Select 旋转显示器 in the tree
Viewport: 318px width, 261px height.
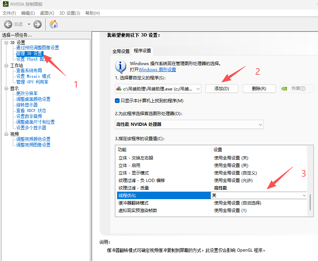[27, 105]
